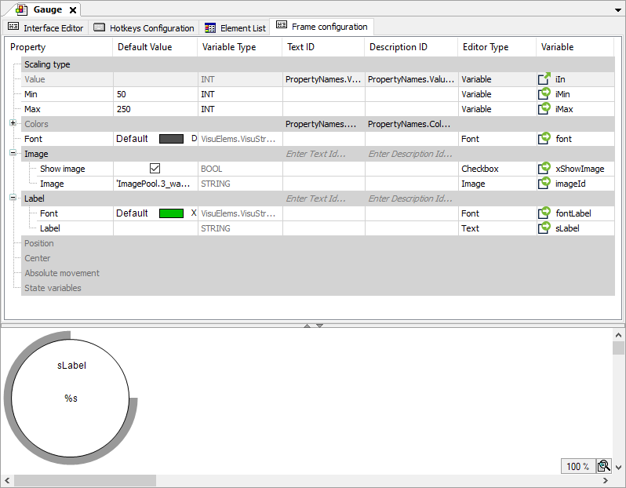Click the variable icon next to fontLabel
Image resolution: width=626 pixels, height=488 pixels.
(x=545, y=213)
